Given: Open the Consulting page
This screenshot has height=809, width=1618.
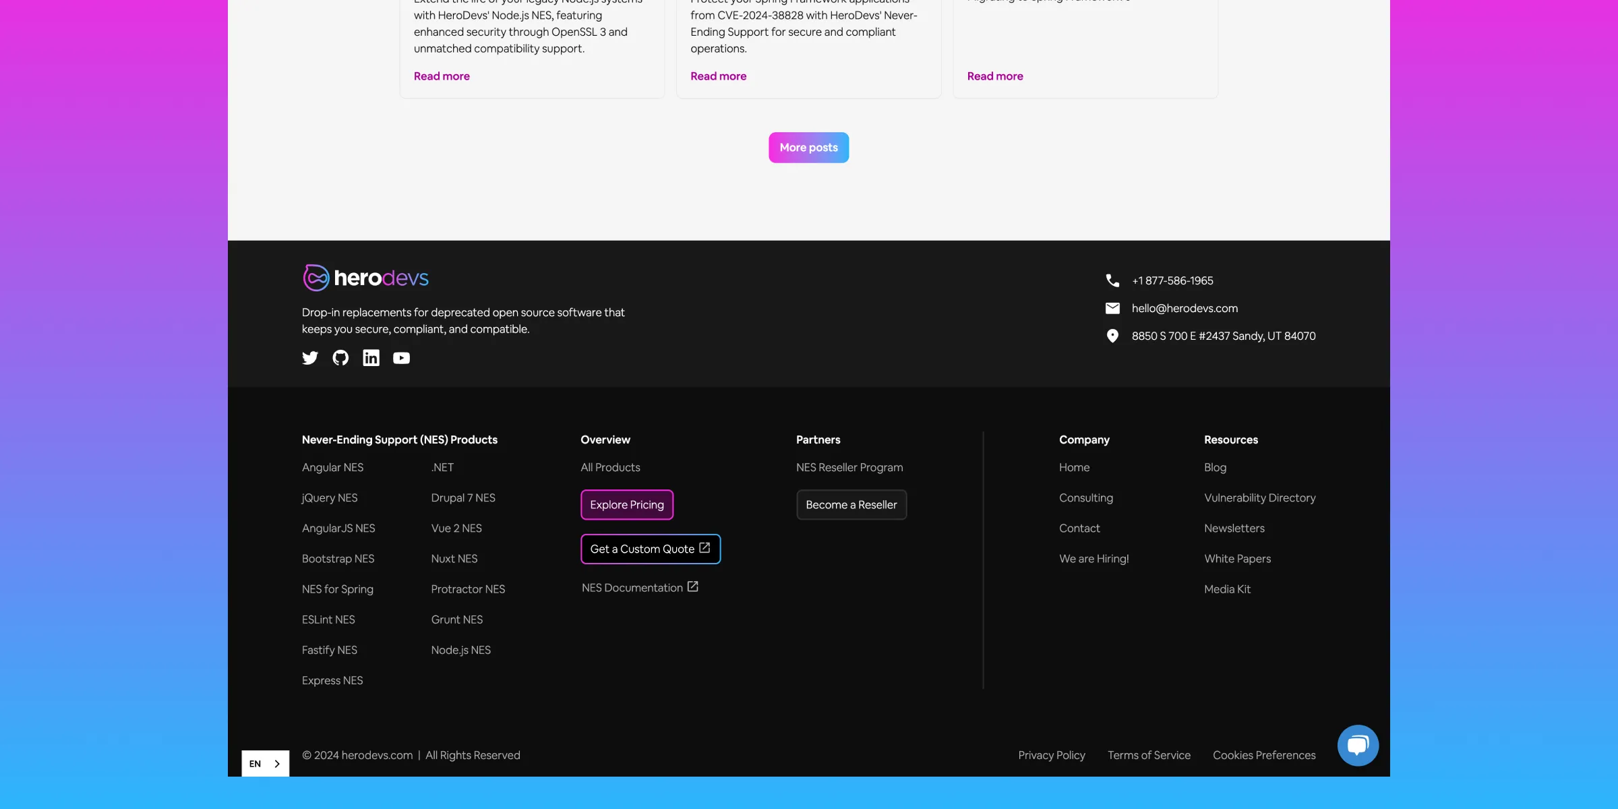Looking at the screenshot, I should (1086, 498).
